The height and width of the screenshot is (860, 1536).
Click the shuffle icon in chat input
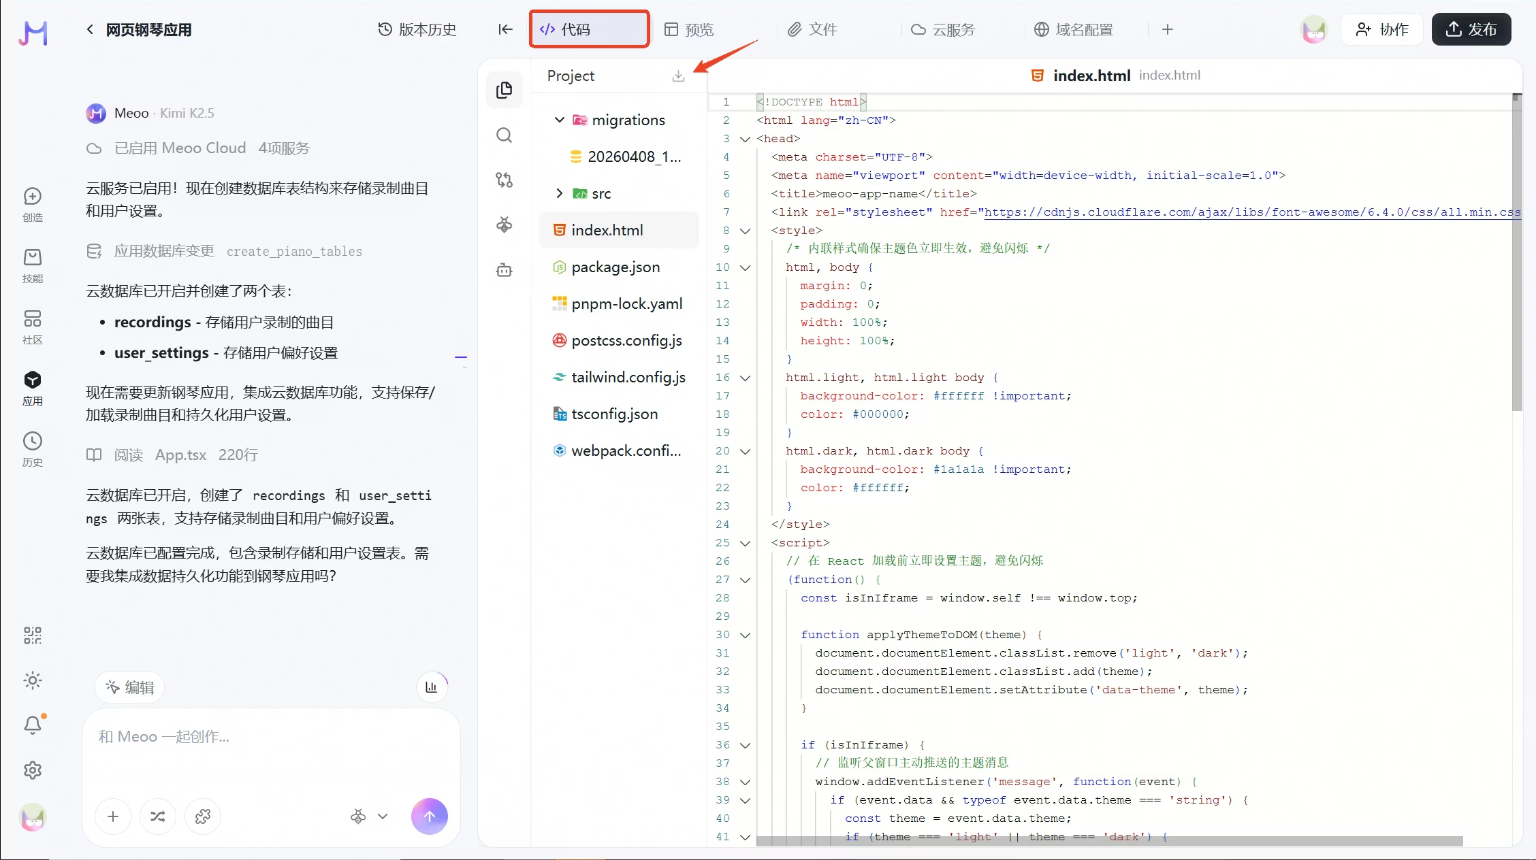(x=158, y=816)
